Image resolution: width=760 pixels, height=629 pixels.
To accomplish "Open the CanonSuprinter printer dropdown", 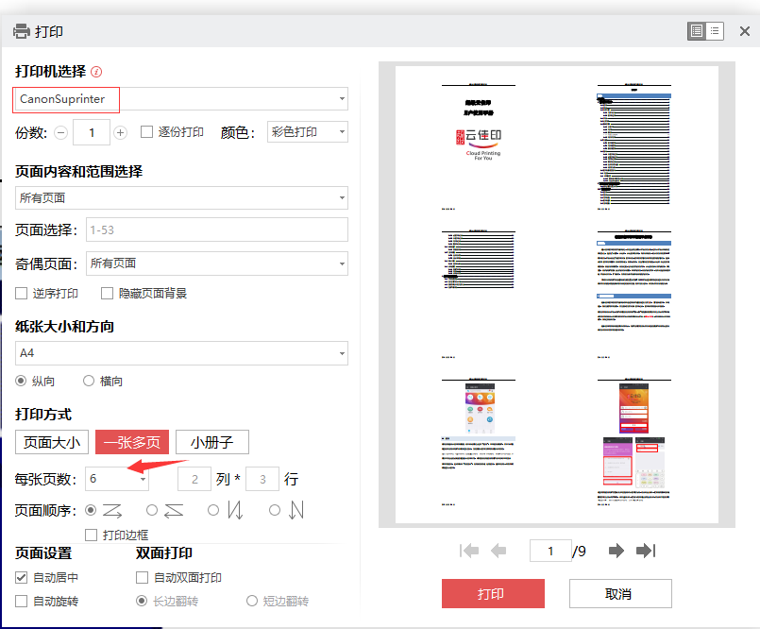I will (181, 98).
